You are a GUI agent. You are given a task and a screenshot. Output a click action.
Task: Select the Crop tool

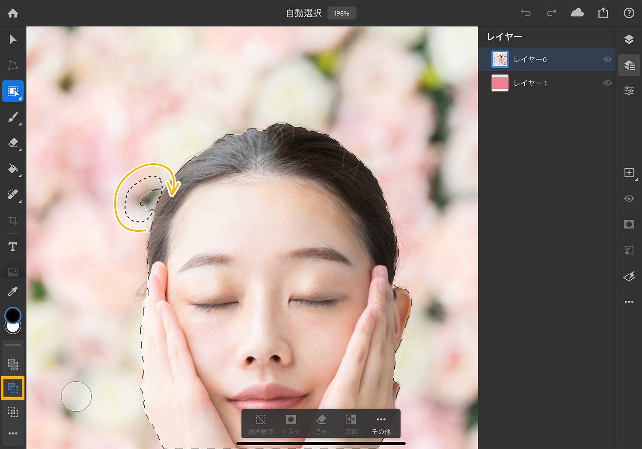tap(13, 220)
